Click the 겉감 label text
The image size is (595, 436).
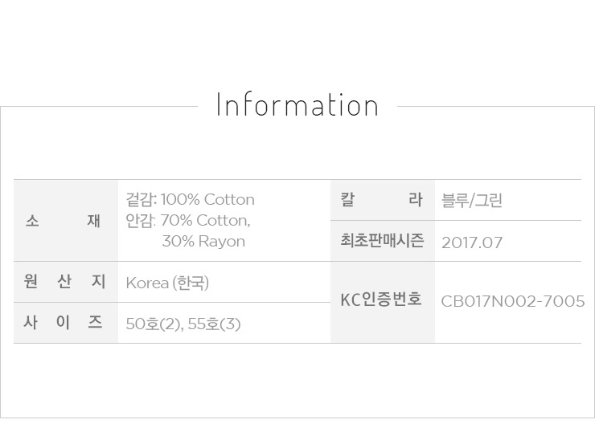(140, 200)
